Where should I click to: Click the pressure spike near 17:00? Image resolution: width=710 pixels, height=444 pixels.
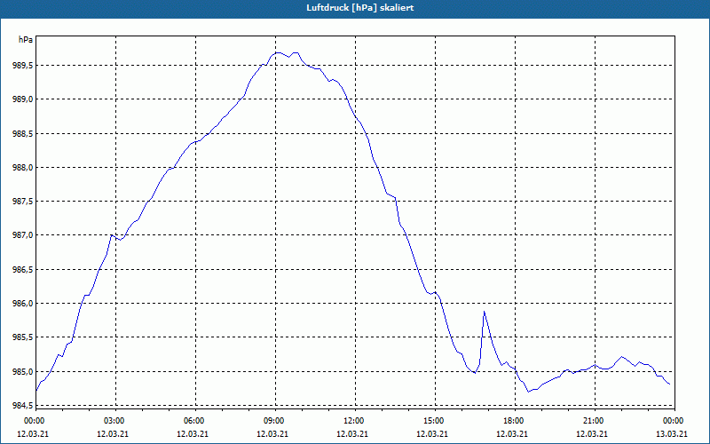[484, 312]
